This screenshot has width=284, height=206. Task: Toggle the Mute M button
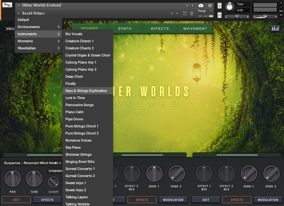click(219, 15)
